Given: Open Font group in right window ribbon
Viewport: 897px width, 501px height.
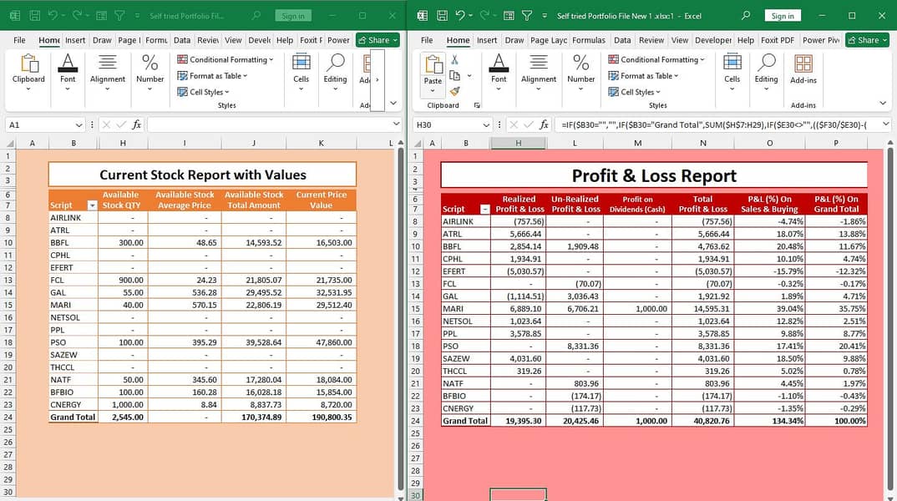Looking at the screenshot, I should [499, 72].
